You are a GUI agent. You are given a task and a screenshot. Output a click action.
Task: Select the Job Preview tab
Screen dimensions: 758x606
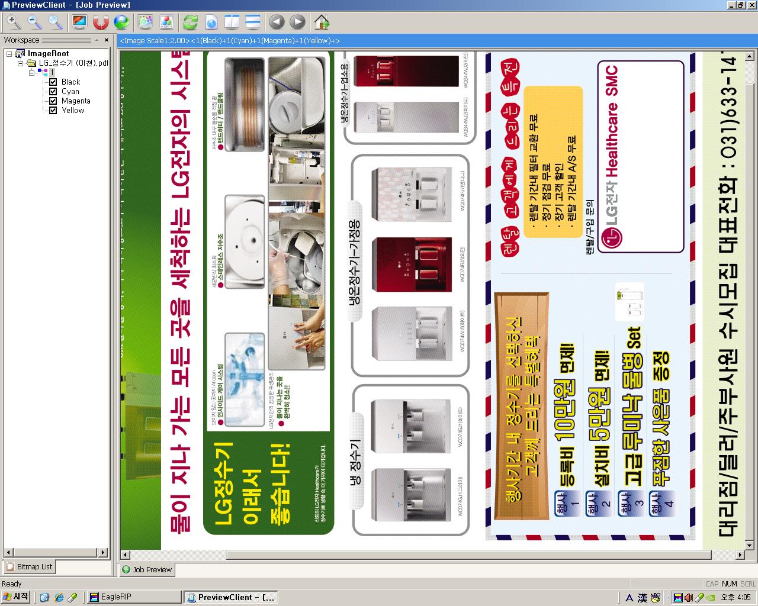[147, 570]
